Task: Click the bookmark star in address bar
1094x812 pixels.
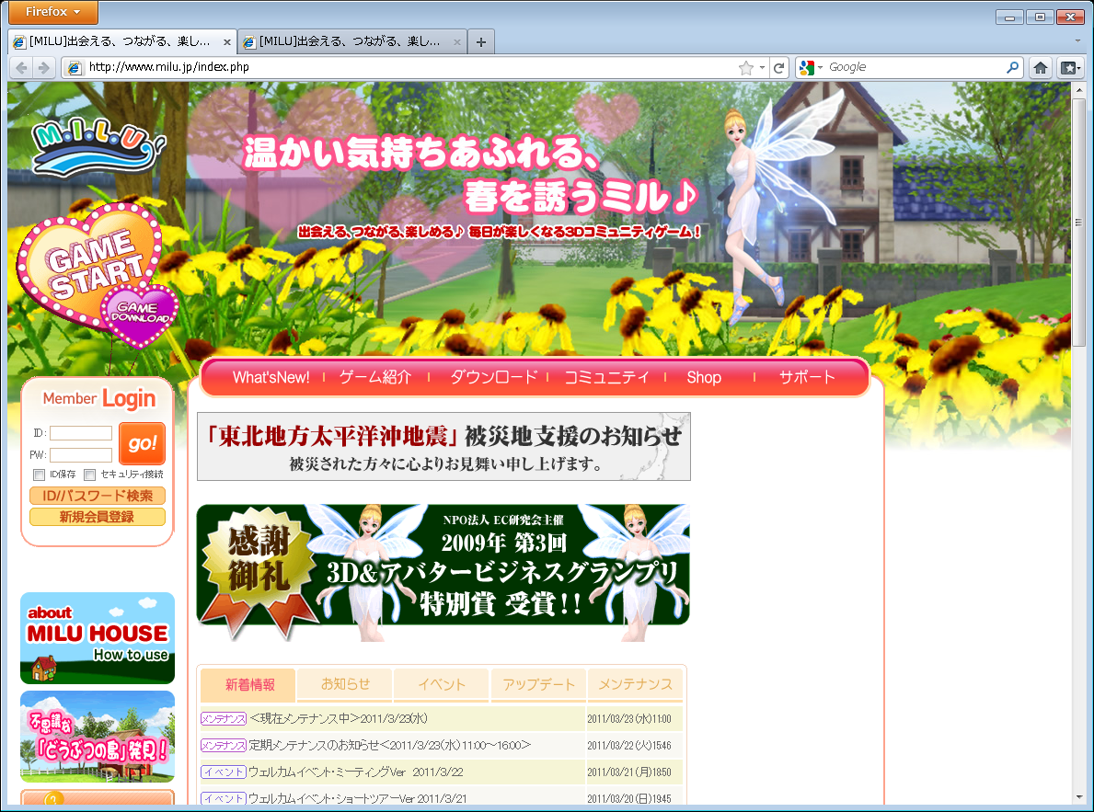Action: pyautogui.click(x=746, y=67)
